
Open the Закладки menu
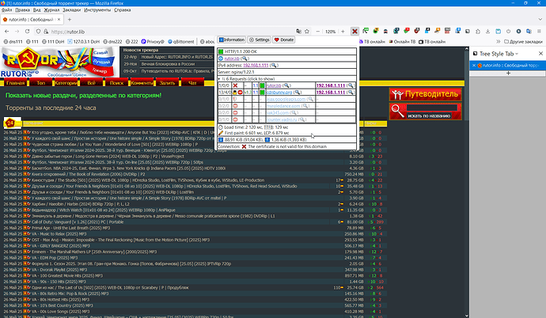coord(71,9)
